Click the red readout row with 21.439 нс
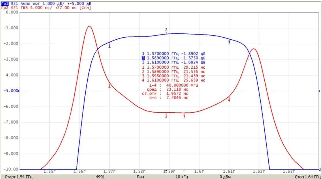 pyautogui.click(x=174, y=76)
